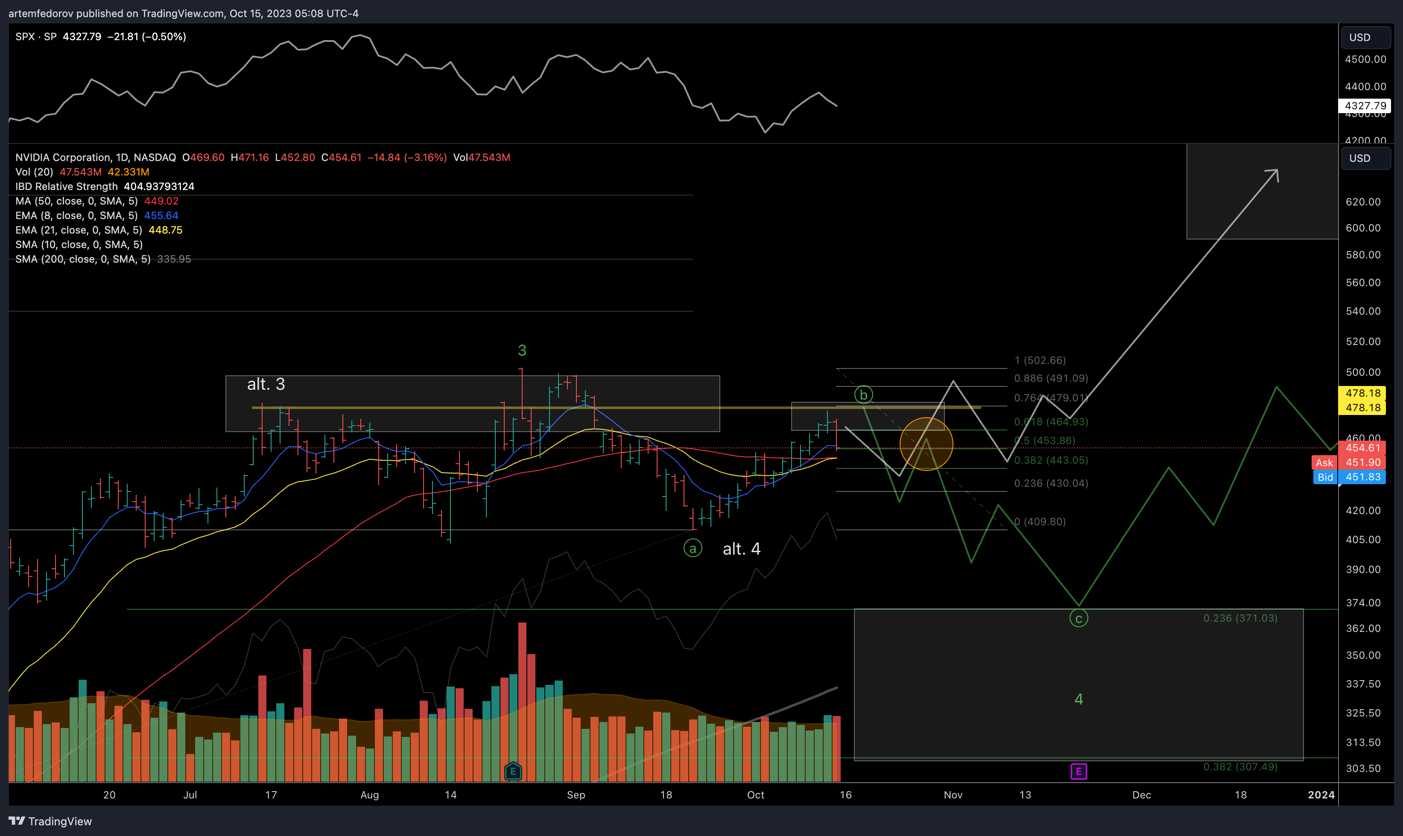The height and width of the screenshot is (836, 1403).
Task: Click the red 454.61 last price label
Action: (x=1362, y=448)
